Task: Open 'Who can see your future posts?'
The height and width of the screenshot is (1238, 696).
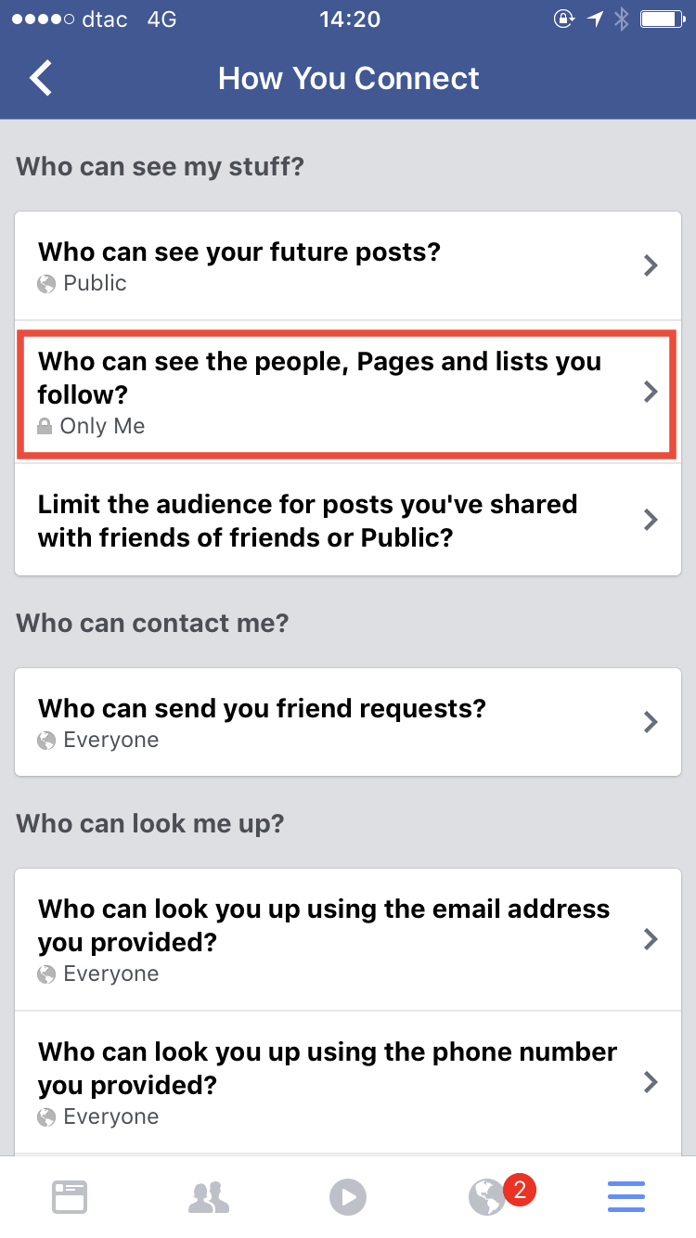Action: [239, 252]
